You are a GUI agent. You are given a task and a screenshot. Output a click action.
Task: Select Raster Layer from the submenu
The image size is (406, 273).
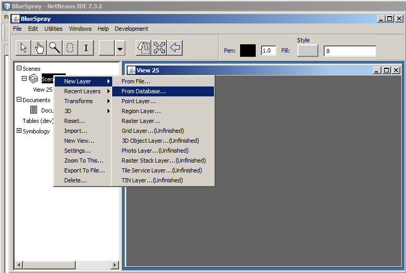[x=141, y=121]
